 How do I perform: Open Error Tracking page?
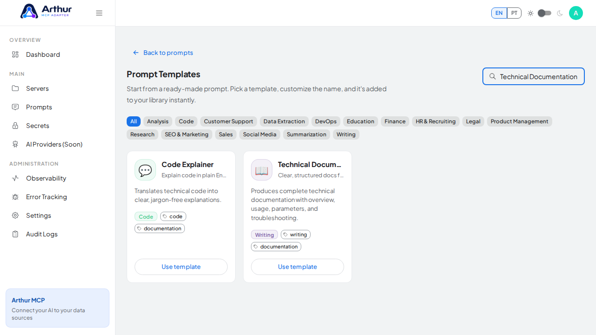pyautogui.click(x=58, y=197)
